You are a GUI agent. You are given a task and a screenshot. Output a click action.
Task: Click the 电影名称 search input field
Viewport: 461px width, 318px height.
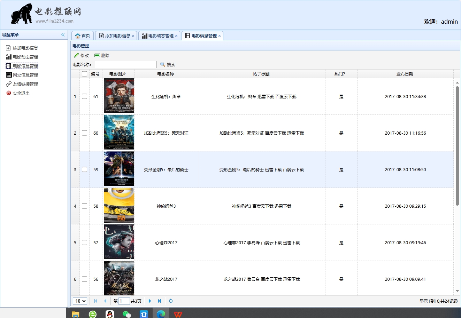125,64
